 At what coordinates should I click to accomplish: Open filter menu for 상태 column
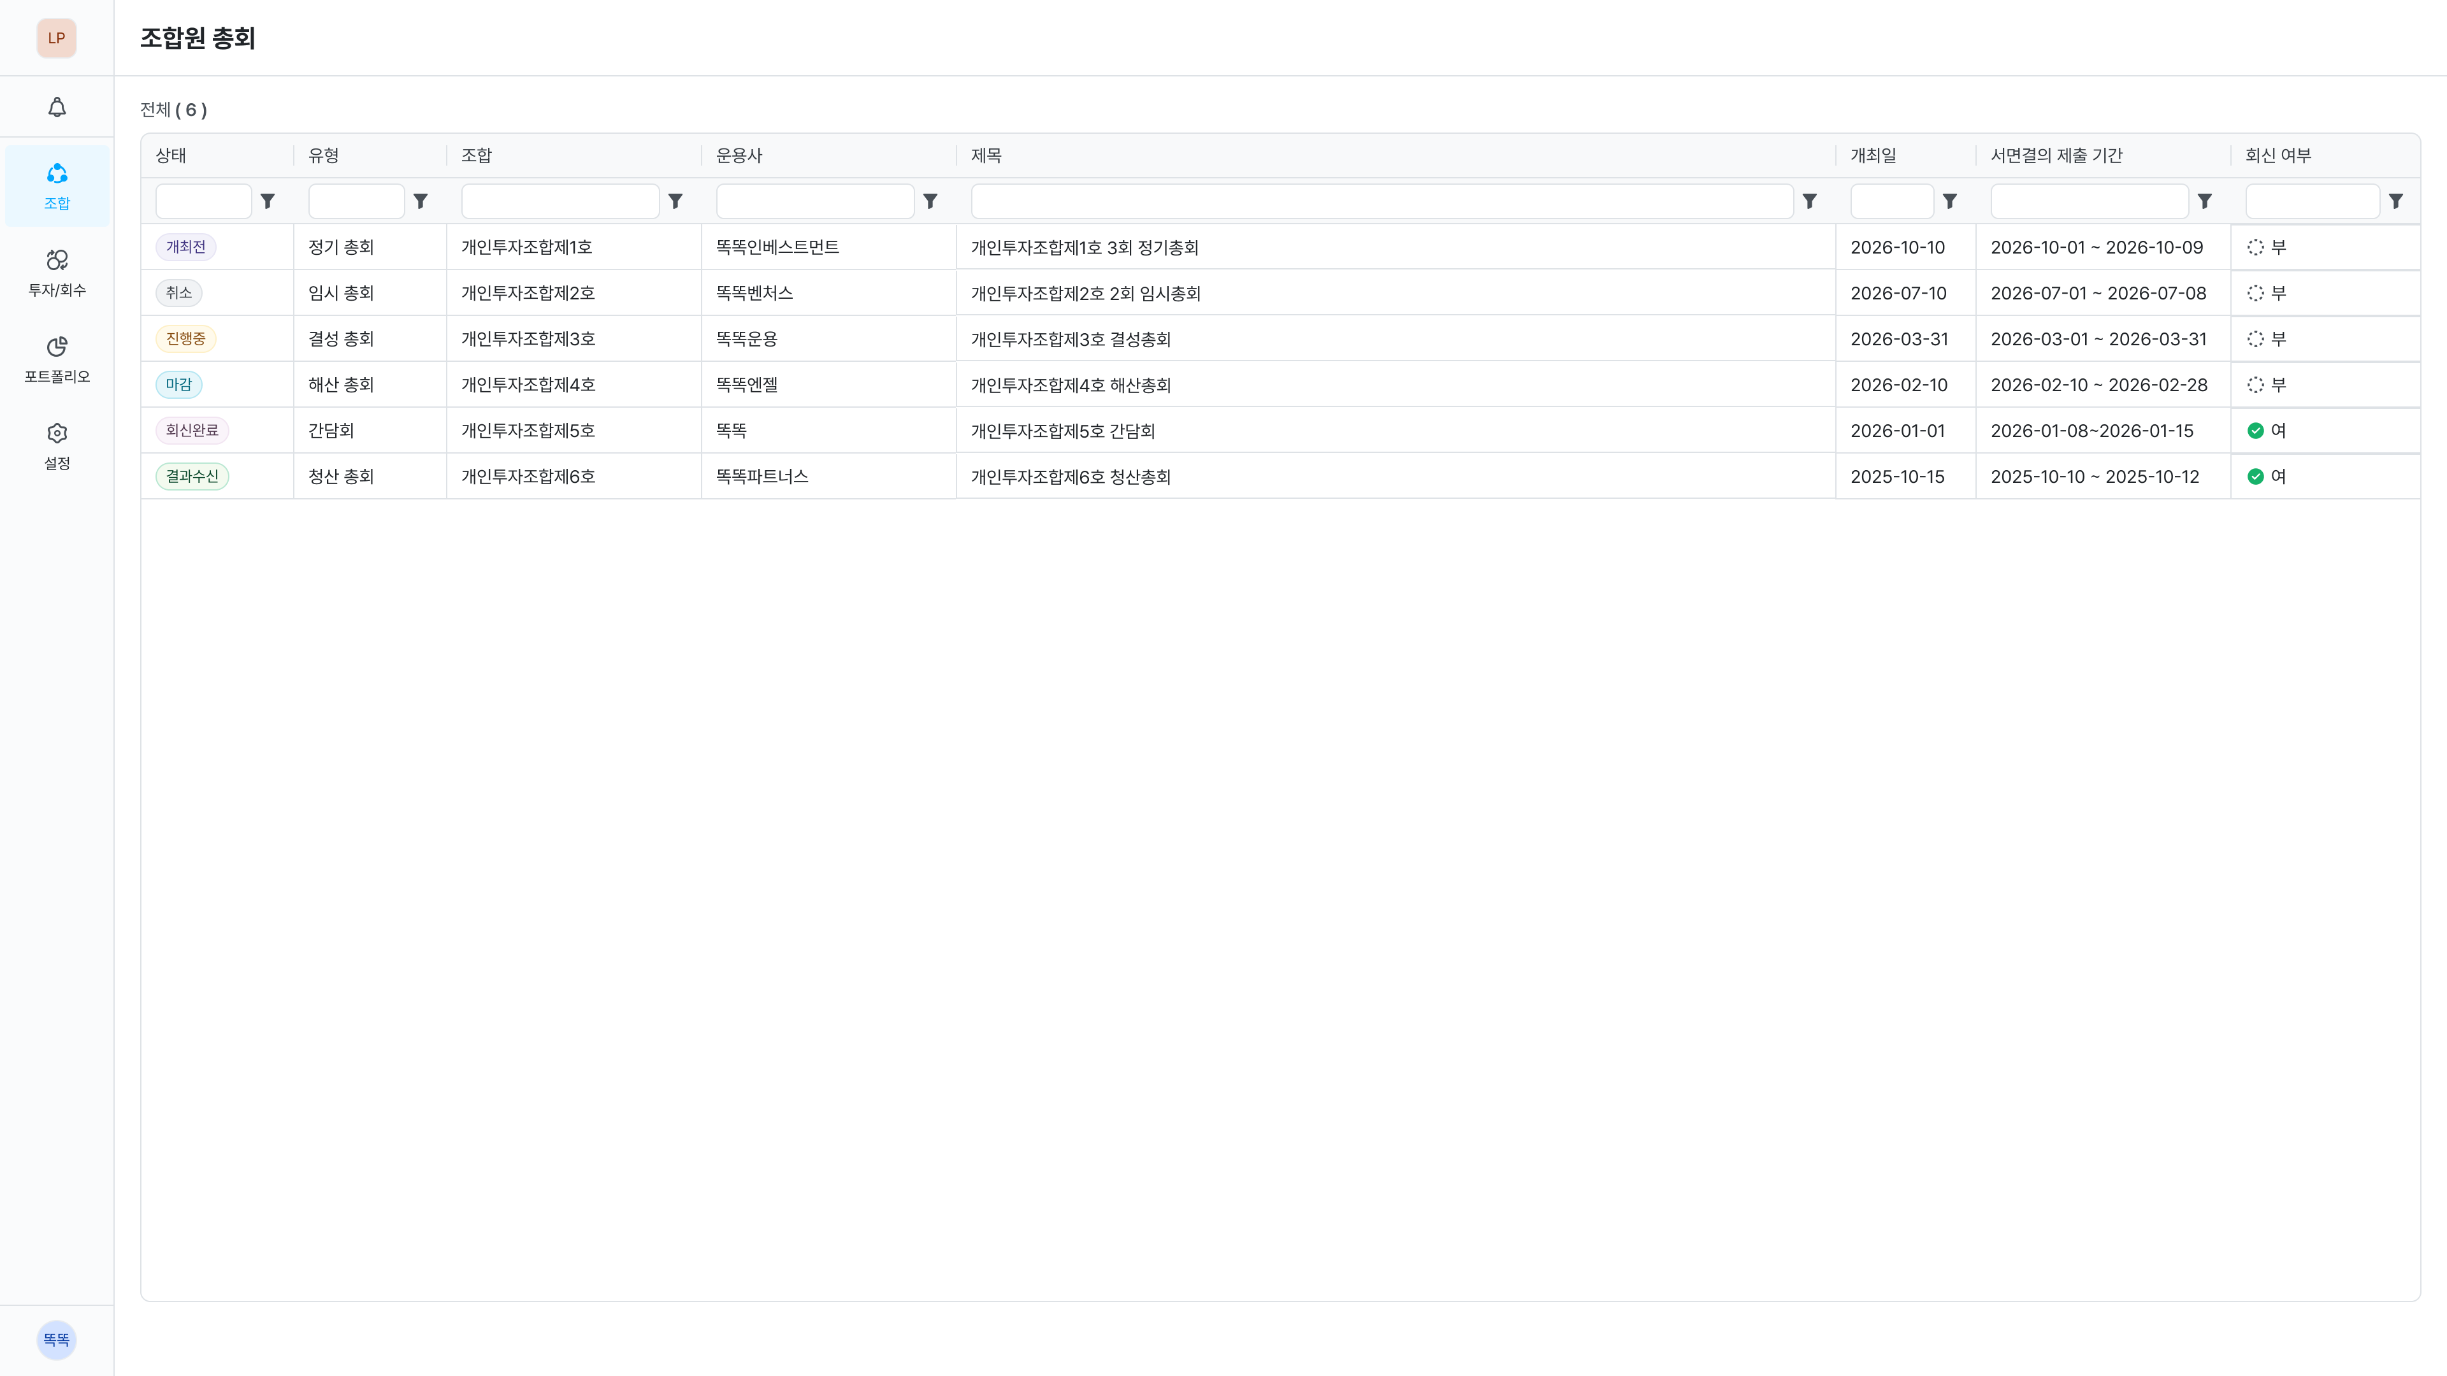pos(268,201)
